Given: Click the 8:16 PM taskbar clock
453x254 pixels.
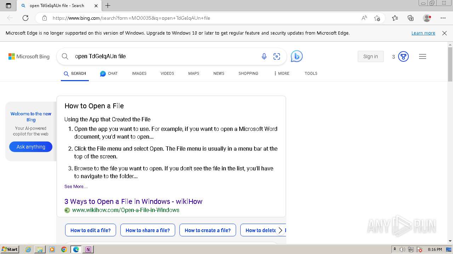Looking at the screenshot, I should pyautogui.click(x=435, y=249).
